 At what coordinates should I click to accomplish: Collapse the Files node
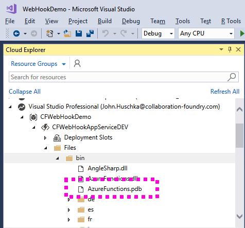click(46, 148)
